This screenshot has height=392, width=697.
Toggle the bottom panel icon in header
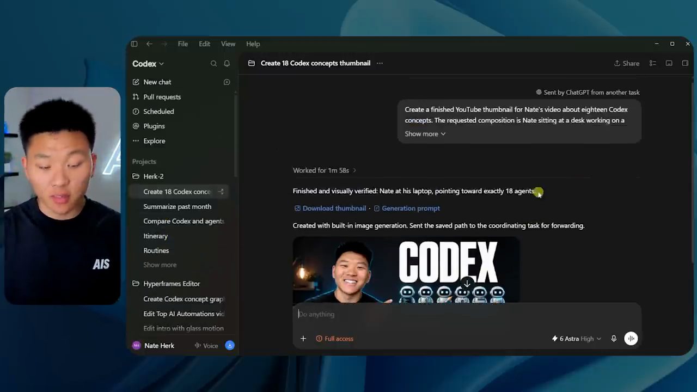tap(669, 63)
